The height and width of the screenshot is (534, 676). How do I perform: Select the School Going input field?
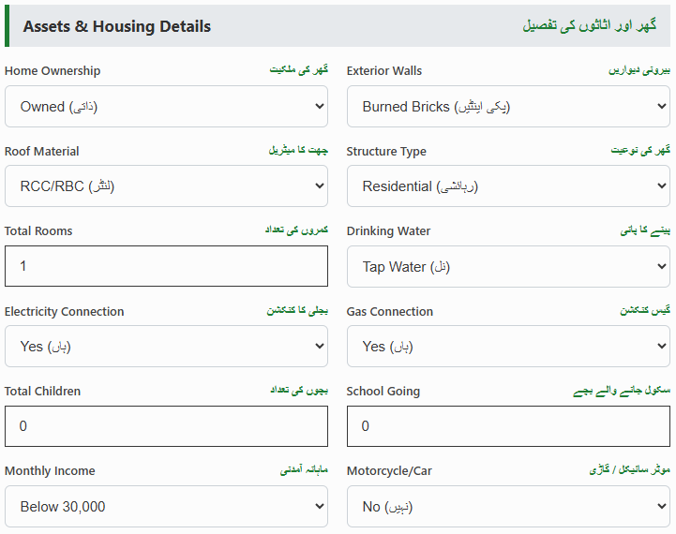[x=508, y=426]
